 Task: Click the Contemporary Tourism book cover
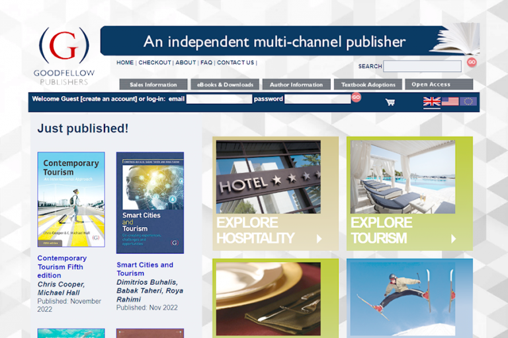[x=71, y=199]
